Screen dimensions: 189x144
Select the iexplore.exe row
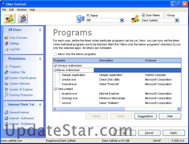[x=117, y=94]
